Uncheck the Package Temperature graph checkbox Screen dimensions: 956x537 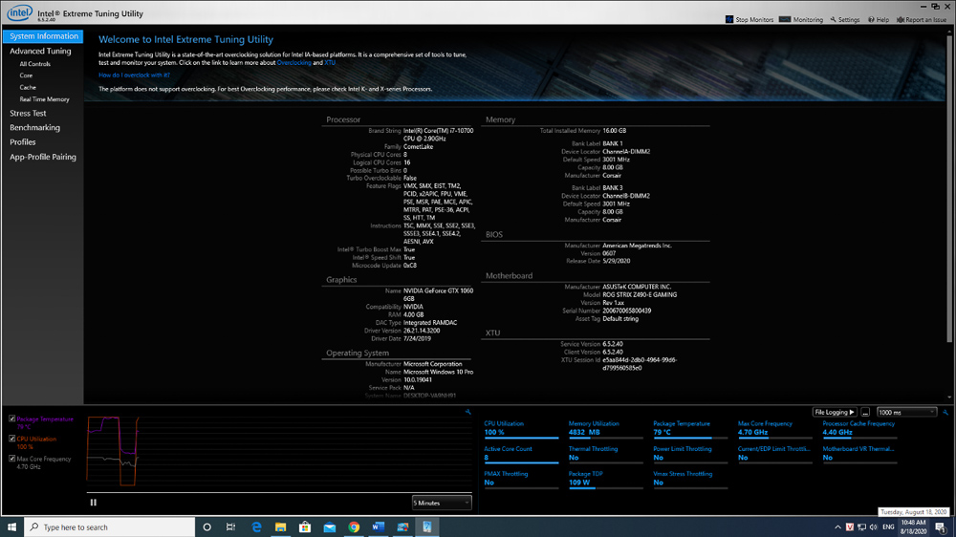point(12,419)
